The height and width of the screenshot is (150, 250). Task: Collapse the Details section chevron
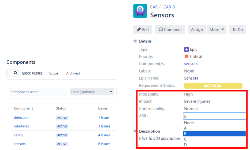[x=135, y=41]
